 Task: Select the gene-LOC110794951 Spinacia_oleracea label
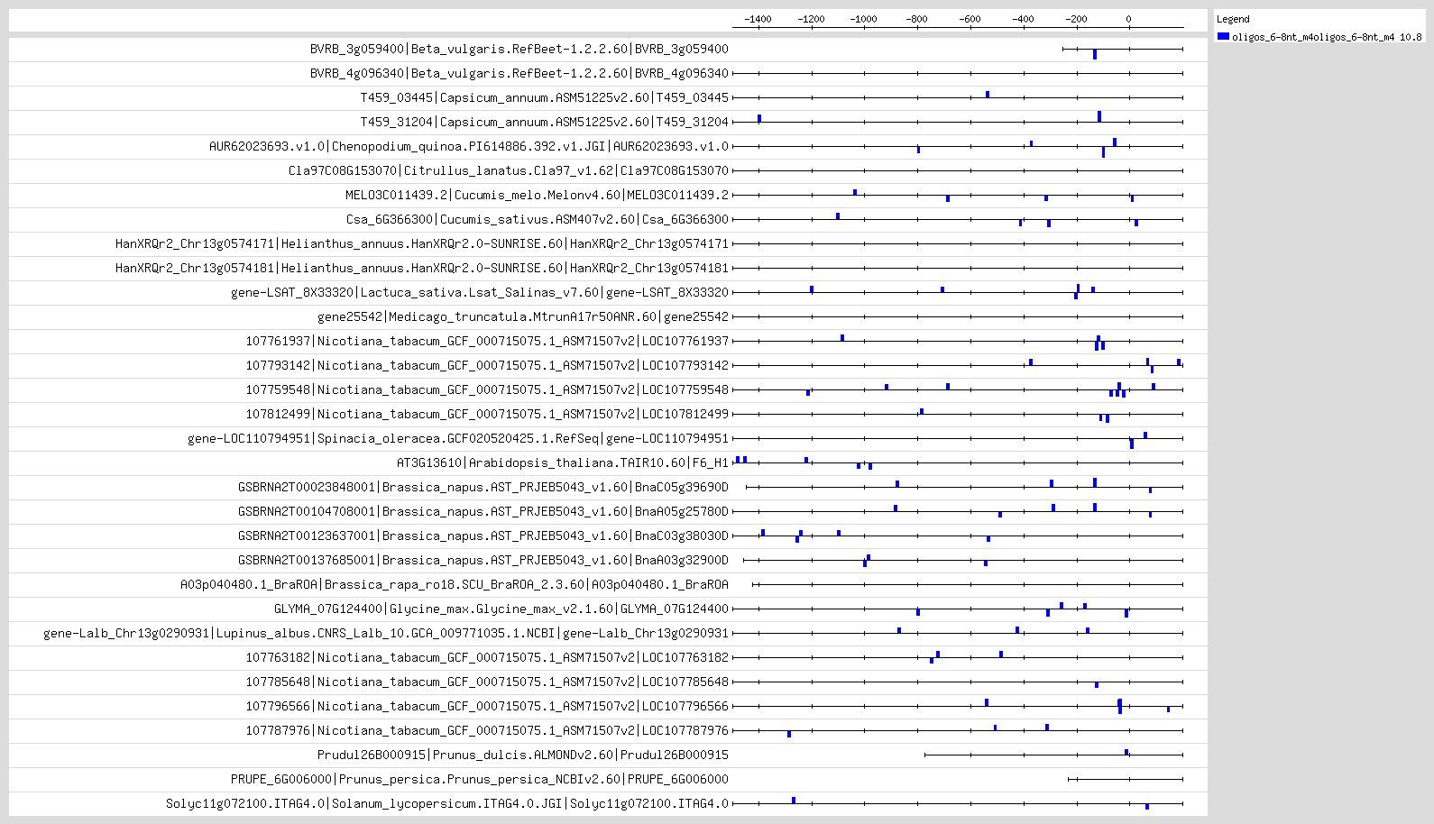pos(458,438)
